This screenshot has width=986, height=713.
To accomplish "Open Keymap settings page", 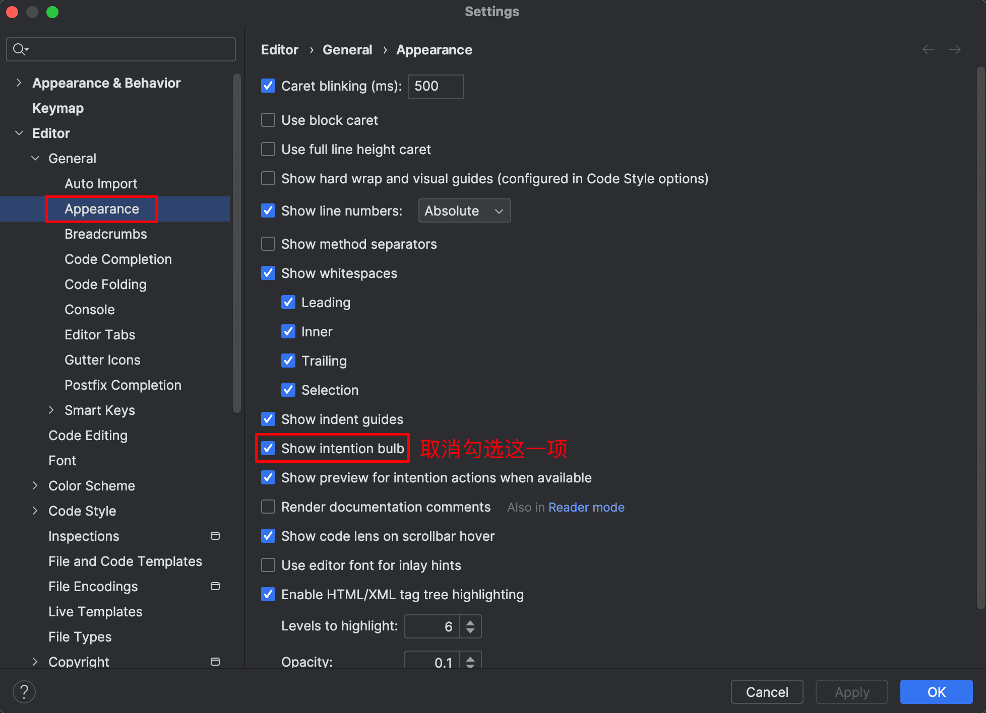I will (58, 108).
